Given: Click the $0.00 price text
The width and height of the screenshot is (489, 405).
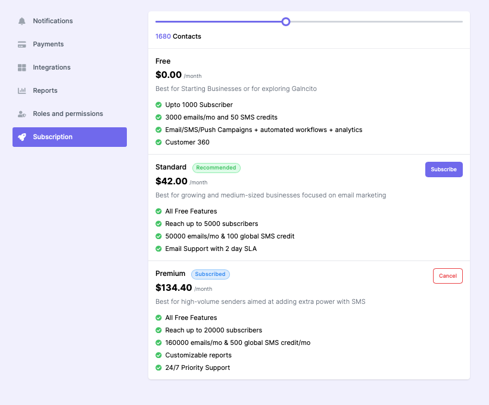Looking at the screenshot, I should click(169, 75).
